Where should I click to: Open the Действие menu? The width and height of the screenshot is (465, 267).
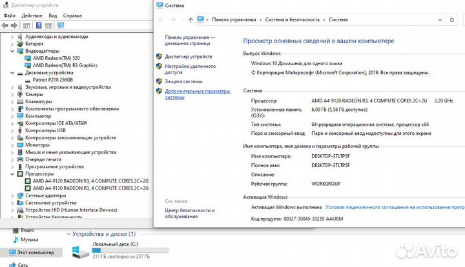click(32, 15)
